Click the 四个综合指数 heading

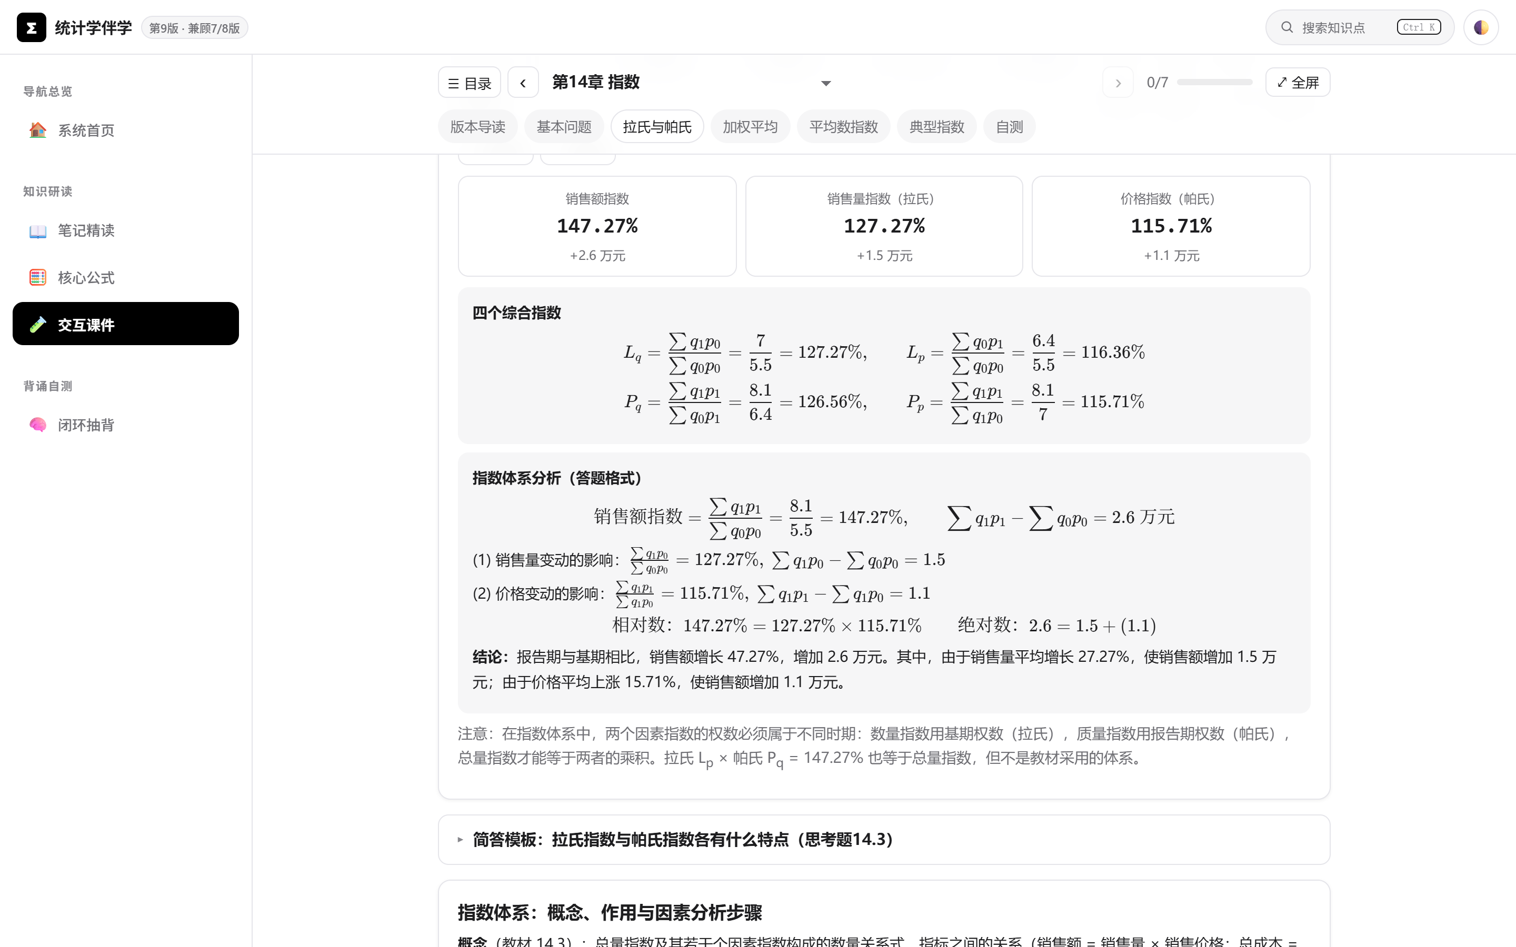click(517, 313)
